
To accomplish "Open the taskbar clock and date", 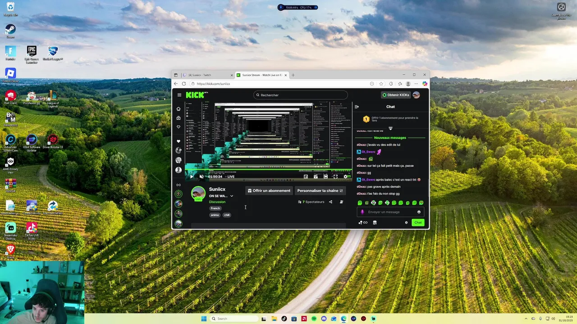I will click(567, 319).
